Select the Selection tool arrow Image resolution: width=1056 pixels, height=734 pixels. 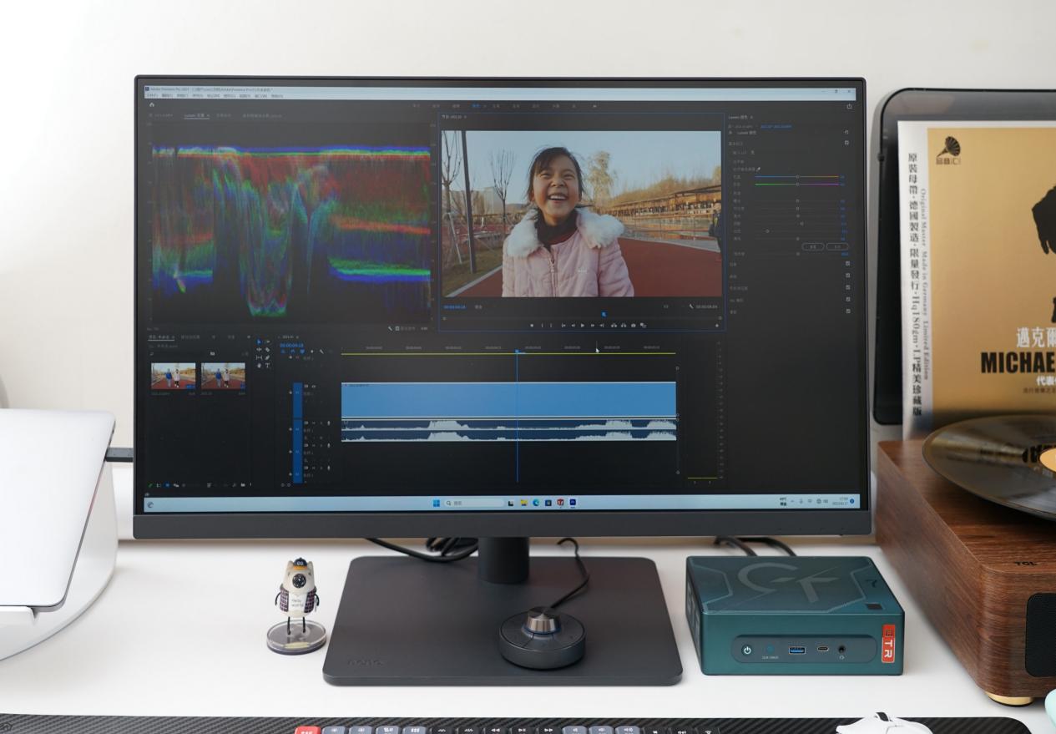tap(259, 342)
